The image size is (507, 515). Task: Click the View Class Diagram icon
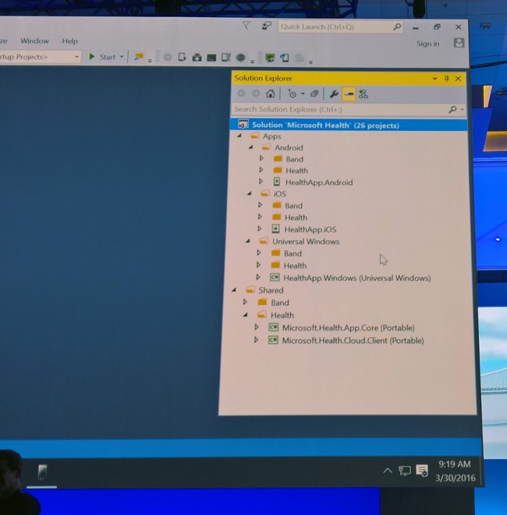pos(363,94)
